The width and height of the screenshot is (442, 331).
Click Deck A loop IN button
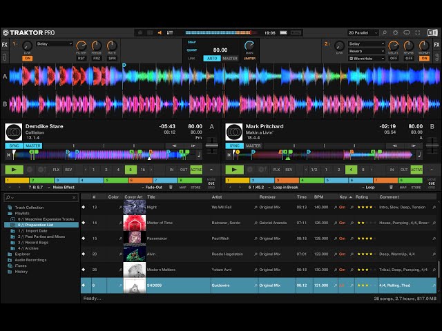coord(171,170)
